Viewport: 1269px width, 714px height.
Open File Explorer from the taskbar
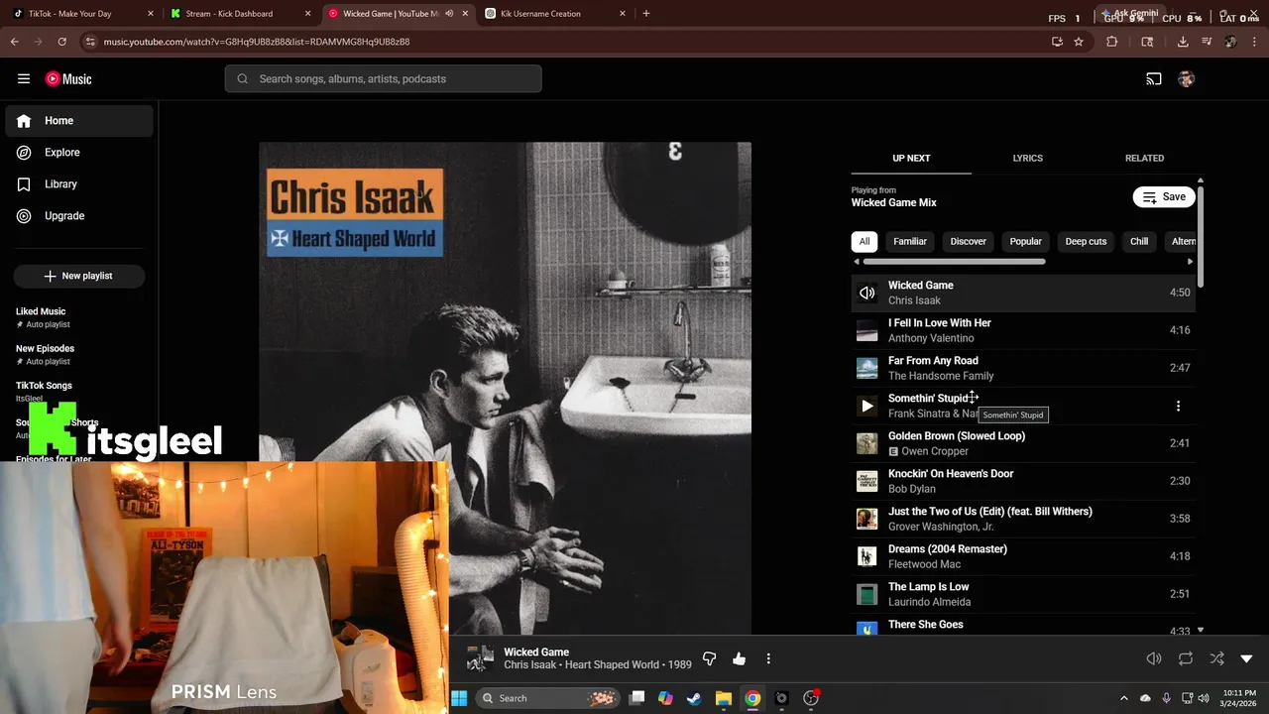(x=723, y=698)
